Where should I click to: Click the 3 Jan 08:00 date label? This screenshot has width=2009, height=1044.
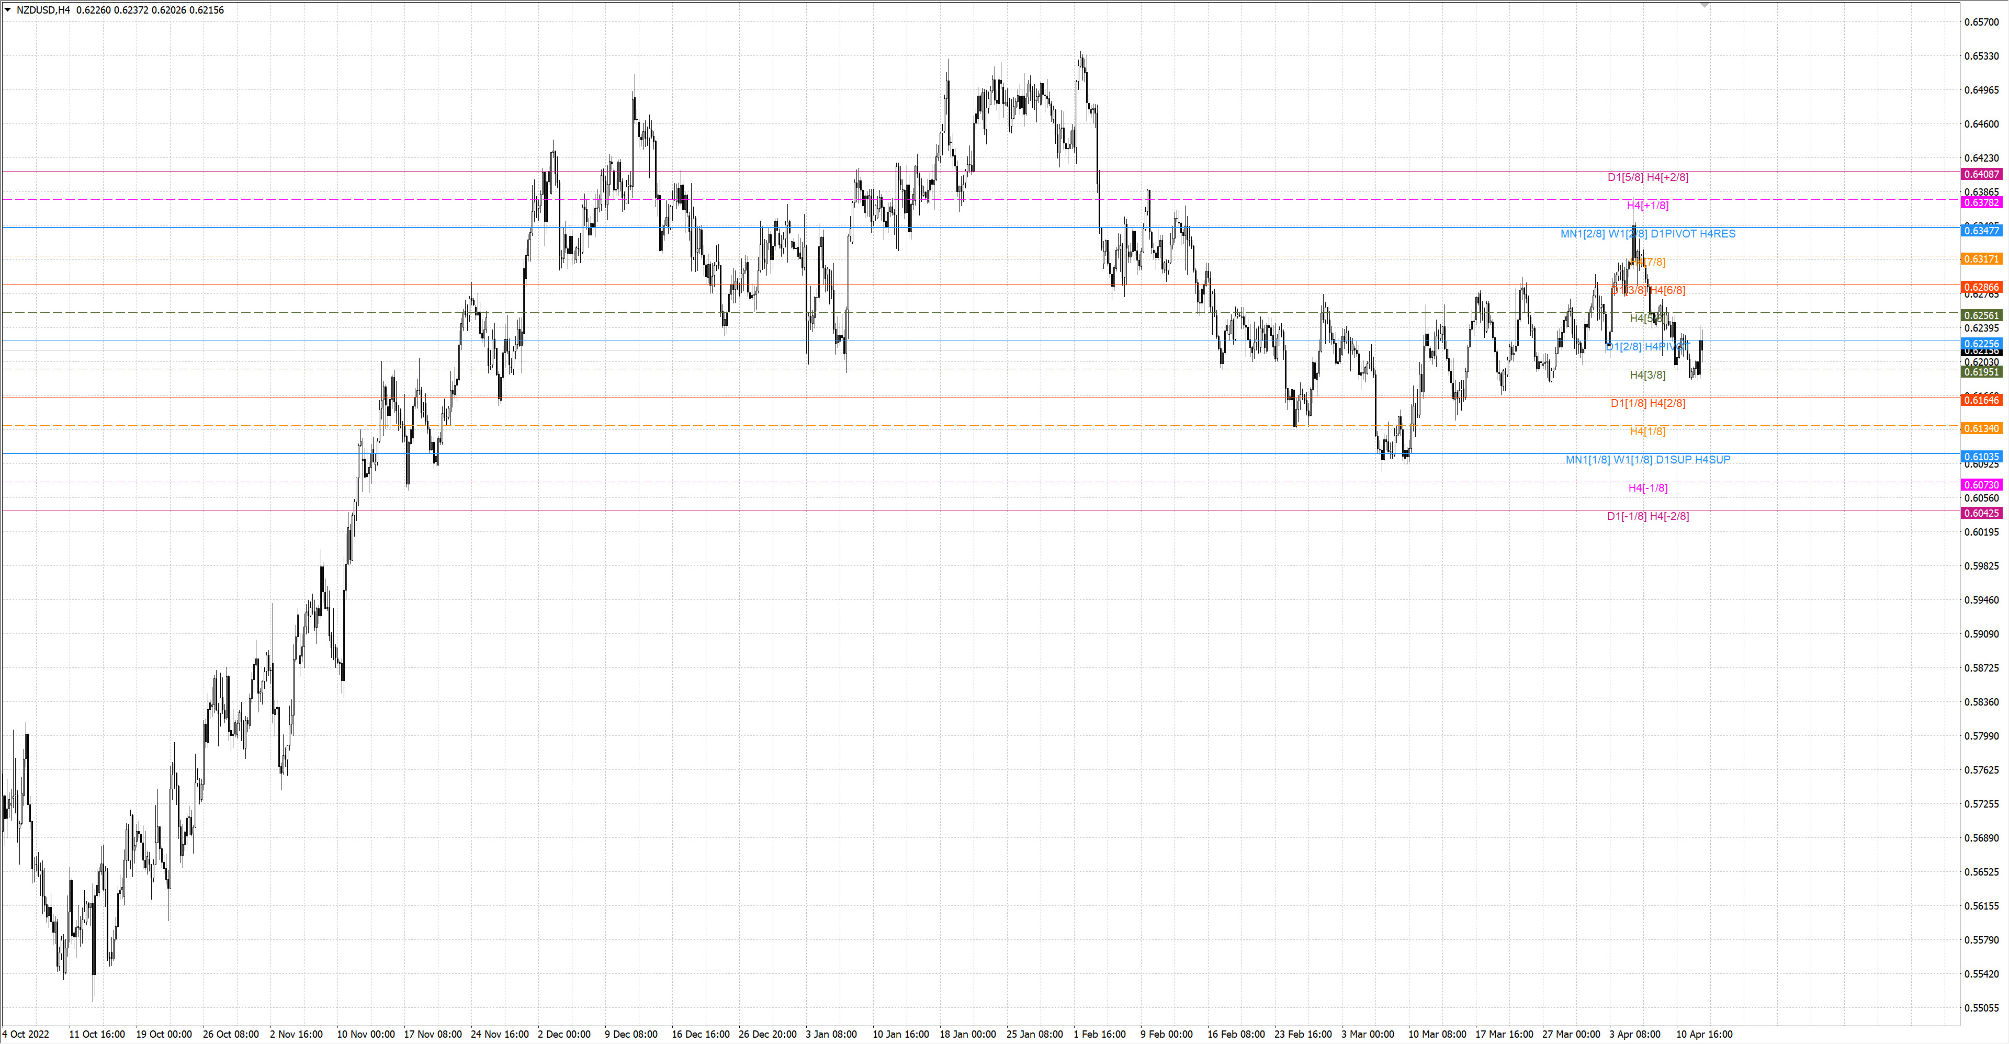[831, 1034]
